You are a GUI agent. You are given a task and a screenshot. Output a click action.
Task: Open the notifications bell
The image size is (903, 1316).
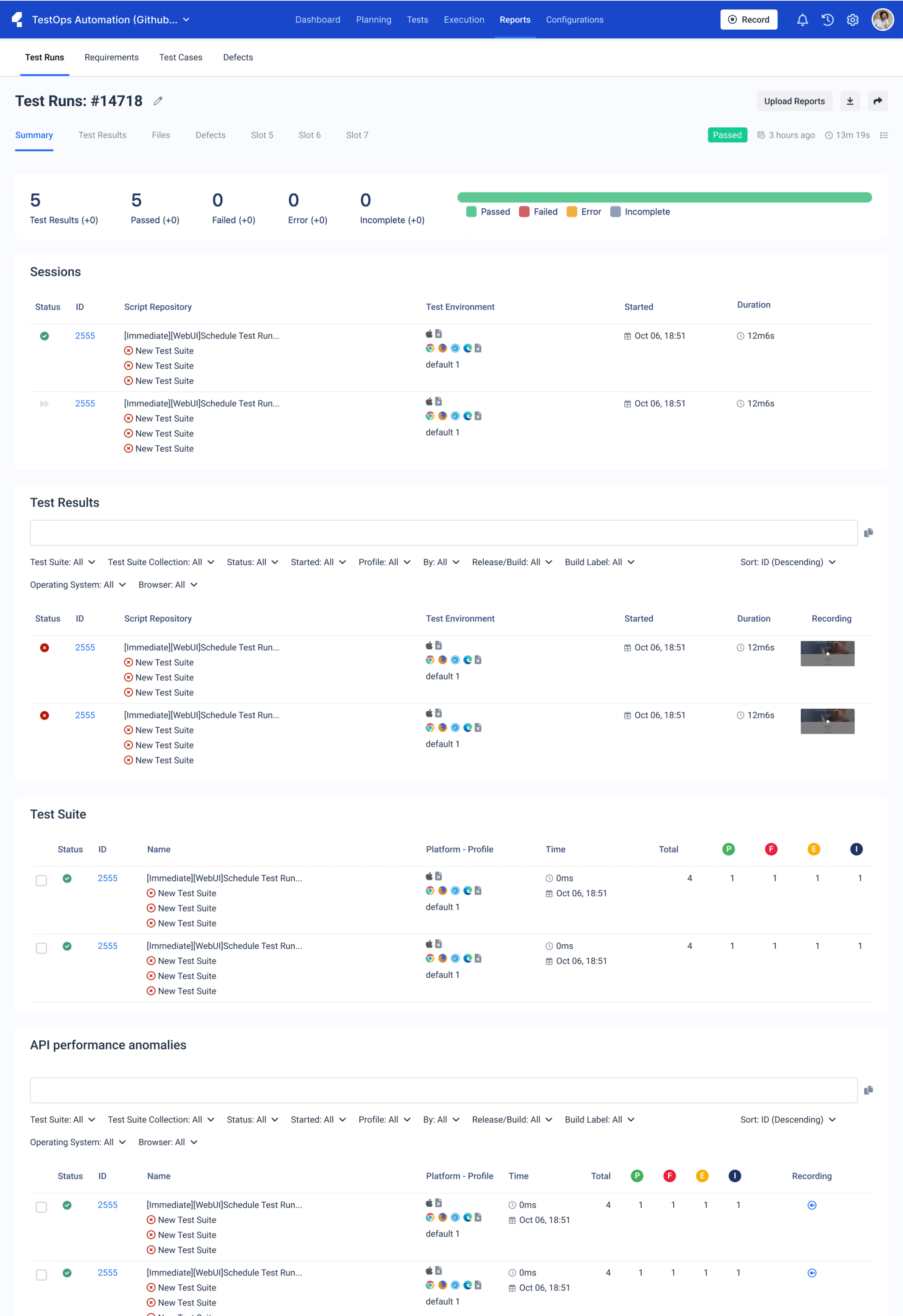coord(802,20)
